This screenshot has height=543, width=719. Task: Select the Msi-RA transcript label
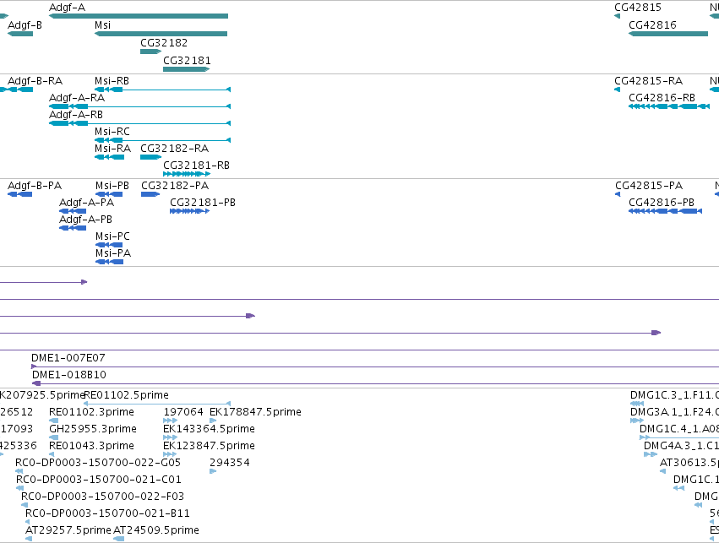[112, 149]
